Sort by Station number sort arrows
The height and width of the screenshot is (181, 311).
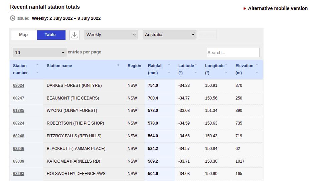[37, 68]
